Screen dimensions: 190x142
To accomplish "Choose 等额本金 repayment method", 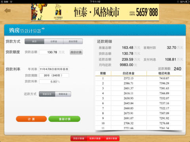I will tap(63, 94).
